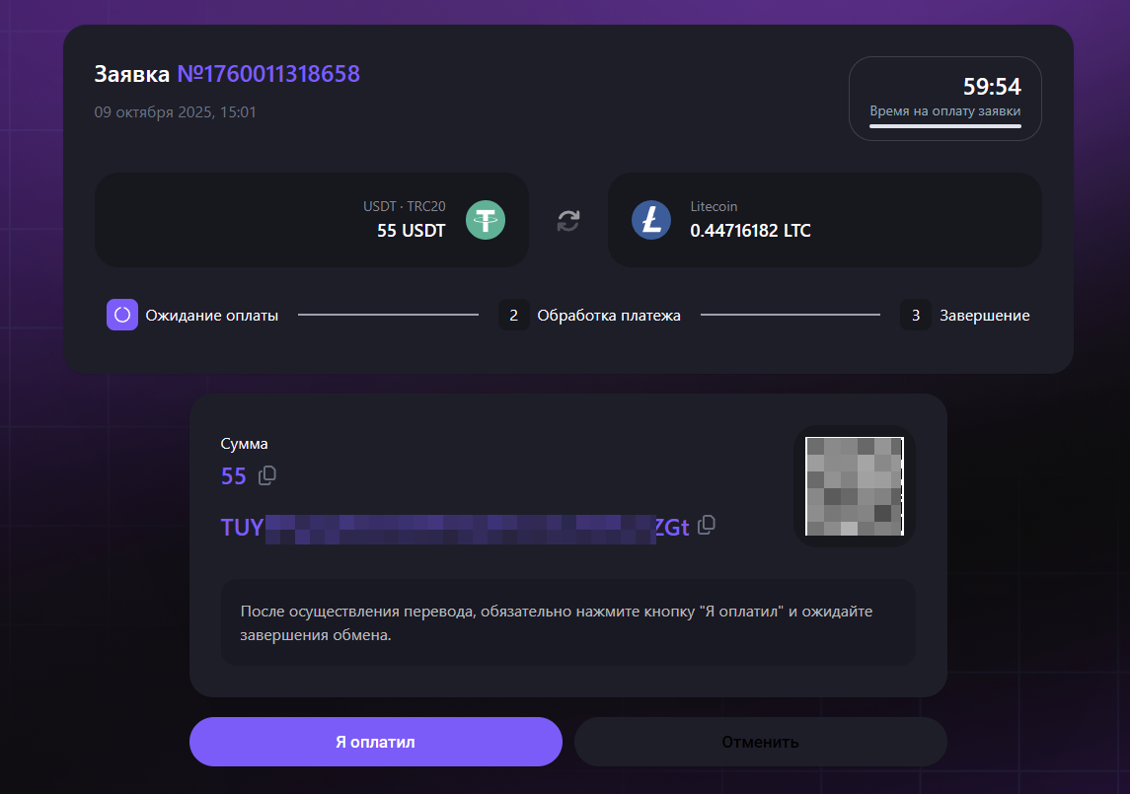Click the Litecoin coin icon
Viewport: 1130px width, 794px height.
pyautogui.click(x=650, y=219)
